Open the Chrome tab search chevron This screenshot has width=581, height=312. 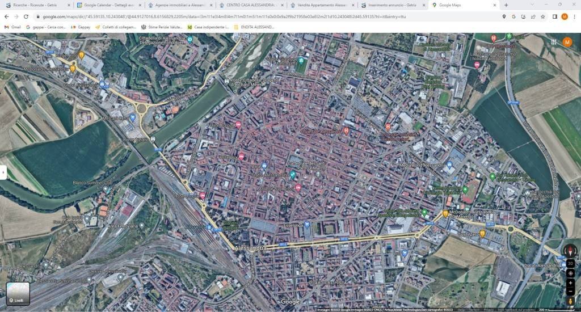point(532,5)
